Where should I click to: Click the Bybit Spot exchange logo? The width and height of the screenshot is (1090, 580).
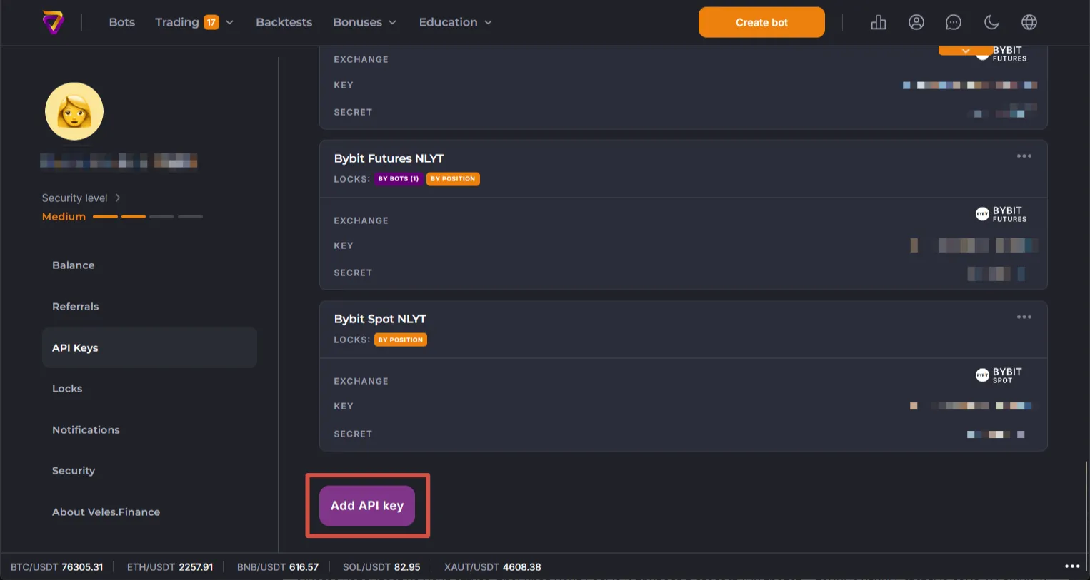click(x=999, y=375)
